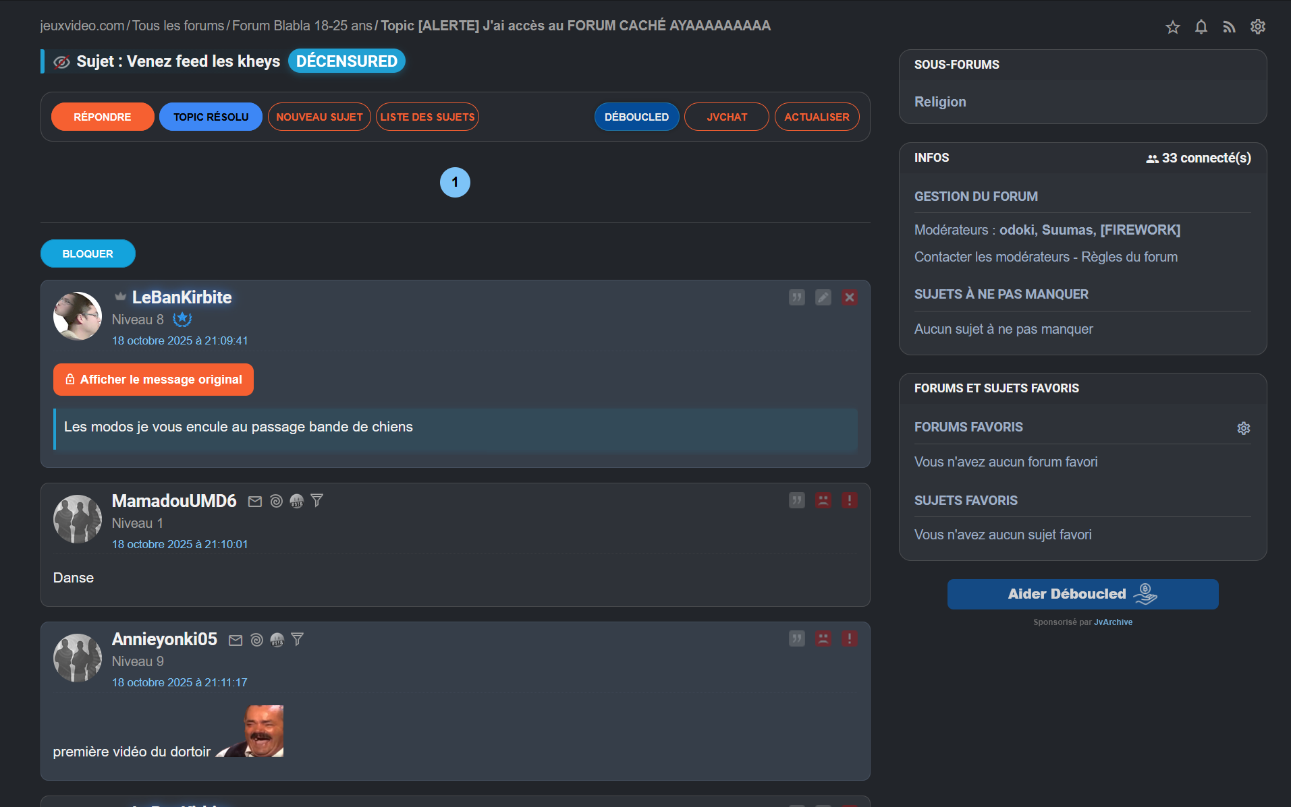The height and width of the screenshot is (807, 1291).
Task: Open LISTE DES SUJETS
Action: click(x=427, y=117)
